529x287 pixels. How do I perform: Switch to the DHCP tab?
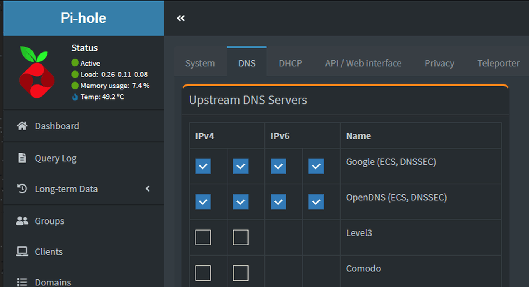click(x=290, y=63)
